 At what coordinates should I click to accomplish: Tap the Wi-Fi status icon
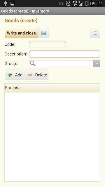click(75, 4)
